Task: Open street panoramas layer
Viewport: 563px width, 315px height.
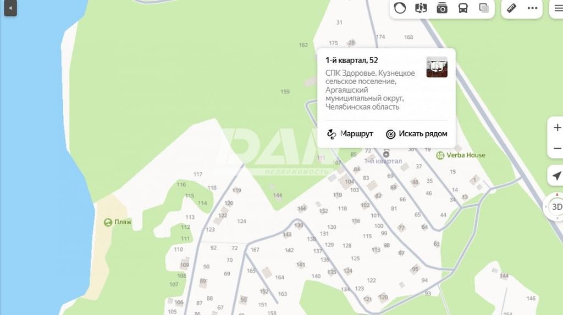Action: pos(421,8)
